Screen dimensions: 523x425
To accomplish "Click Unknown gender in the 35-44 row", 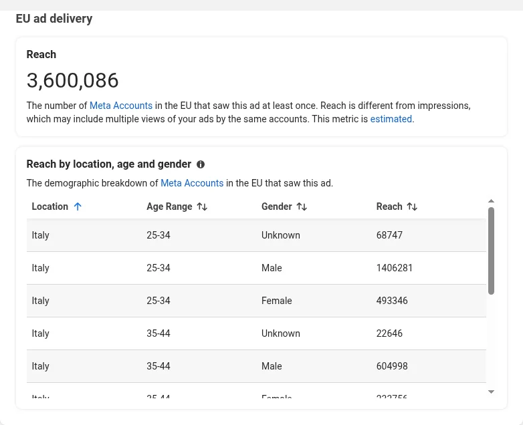I will point(280,333).
